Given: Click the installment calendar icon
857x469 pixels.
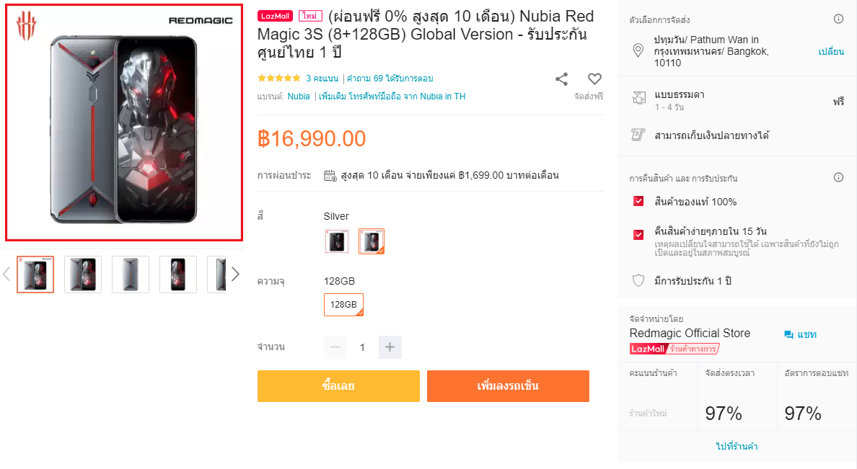Looking at the screenshot, I should (330, 175).
